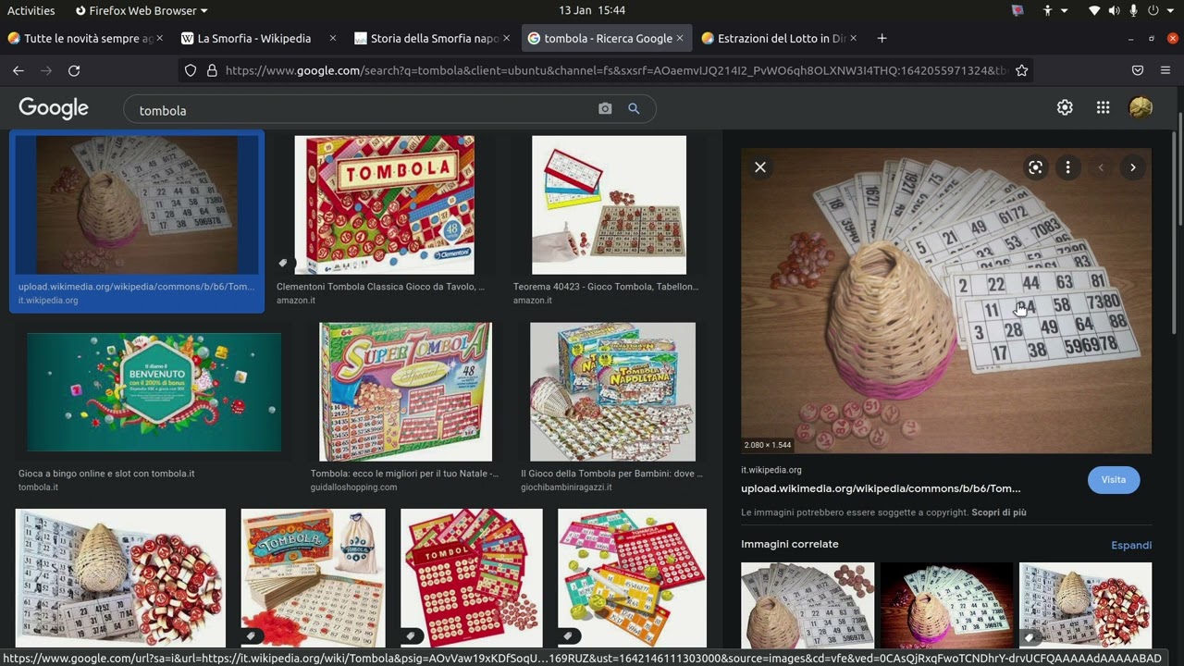Image resolution: width=1184 pixels, height=666 pixels.
Task: Open the tracking protection shield icon
Action: (191, 70)
